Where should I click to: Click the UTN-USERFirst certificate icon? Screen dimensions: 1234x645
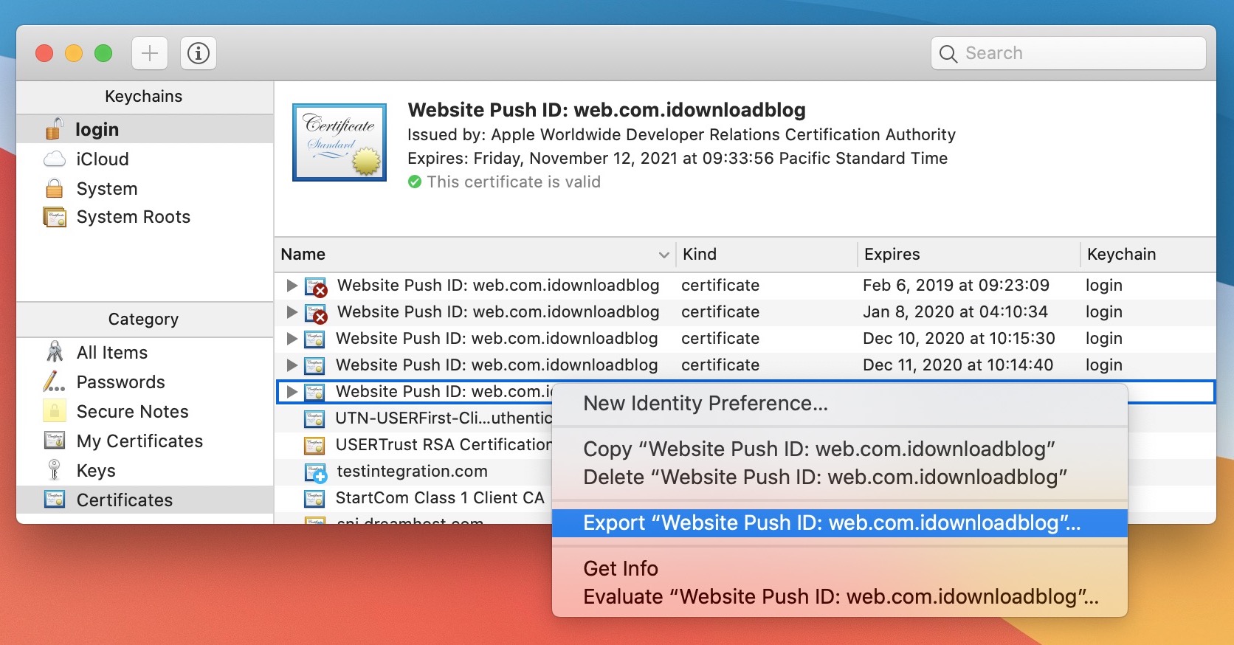pos(314,418)
